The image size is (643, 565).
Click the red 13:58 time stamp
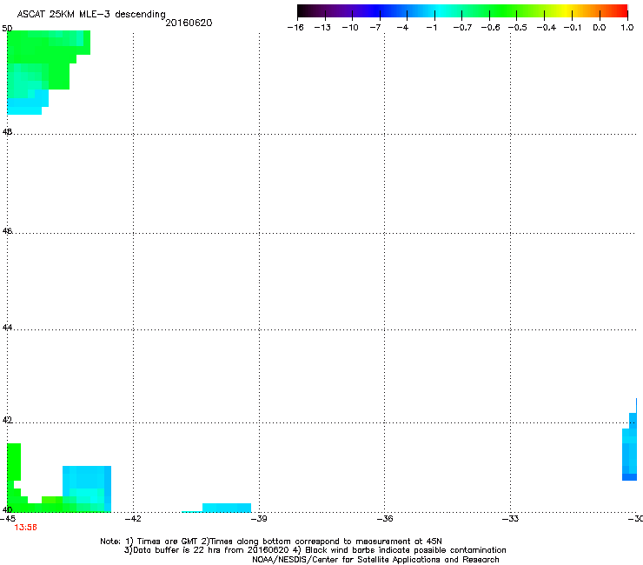click(x=25, y=528)
